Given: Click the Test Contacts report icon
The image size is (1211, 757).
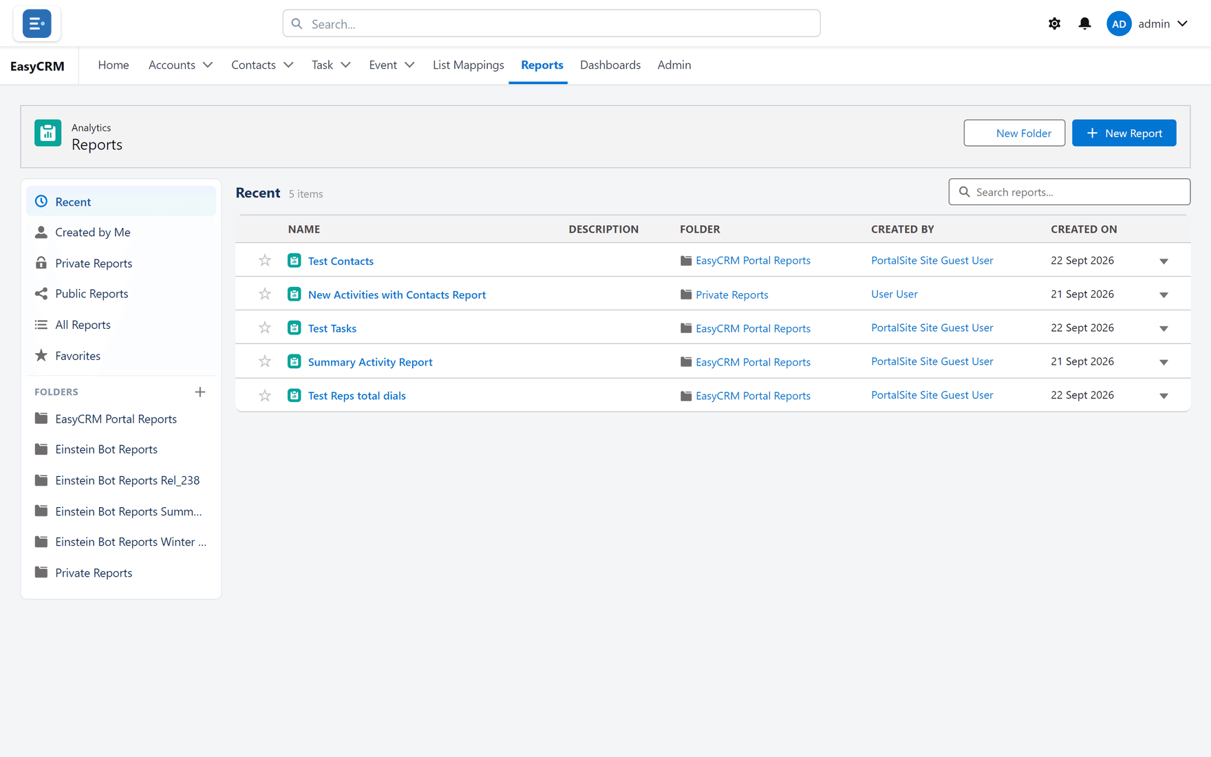Looking at the screenshot, I should coord(294,260).
